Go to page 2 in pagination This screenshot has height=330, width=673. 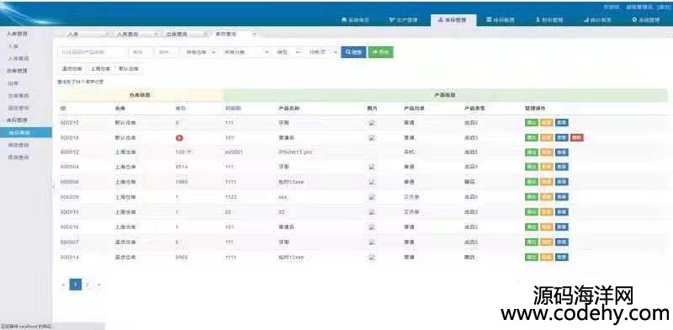87,285
